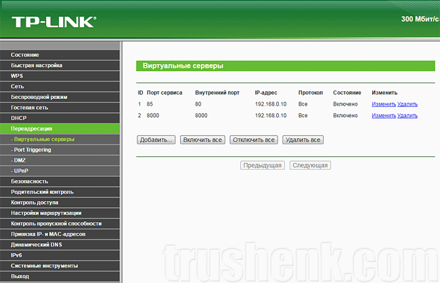440x283 pixels.
Task: Click the 300 Мбит/с header text
Action: tap(420, 19)
